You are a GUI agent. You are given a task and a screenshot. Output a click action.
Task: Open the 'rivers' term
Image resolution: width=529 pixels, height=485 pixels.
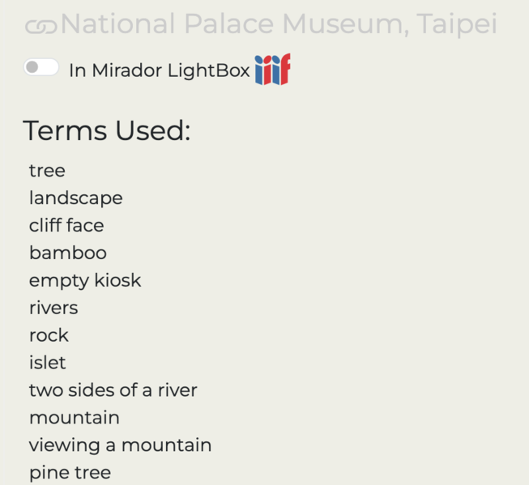[53, 308]
